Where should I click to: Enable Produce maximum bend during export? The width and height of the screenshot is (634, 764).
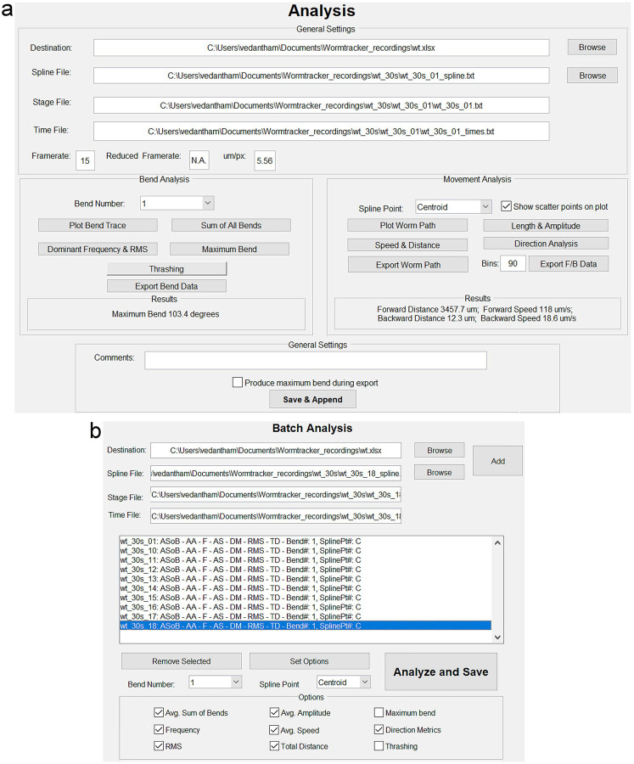238,382
